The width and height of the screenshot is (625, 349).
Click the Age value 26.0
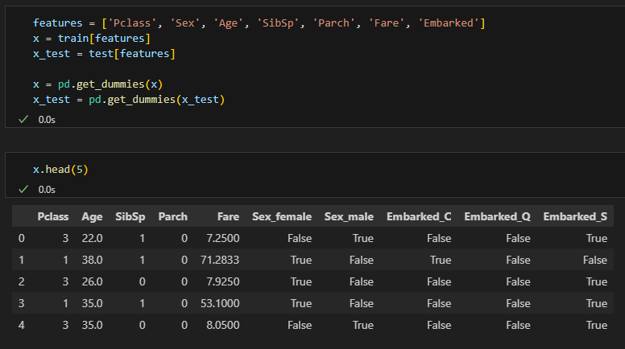(92, 281)
